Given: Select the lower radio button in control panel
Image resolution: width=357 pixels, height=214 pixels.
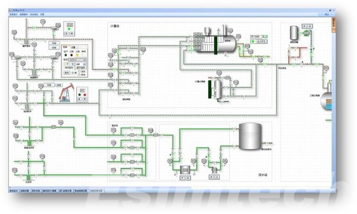Looking at the screenshot, I should pos(79,75).
